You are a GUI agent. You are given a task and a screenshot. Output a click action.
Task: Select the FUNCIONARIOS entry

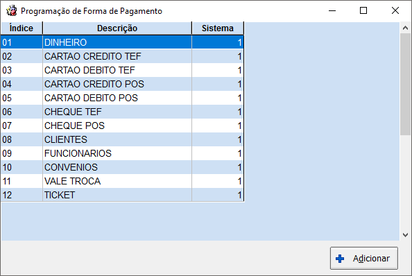coord(122,153)
